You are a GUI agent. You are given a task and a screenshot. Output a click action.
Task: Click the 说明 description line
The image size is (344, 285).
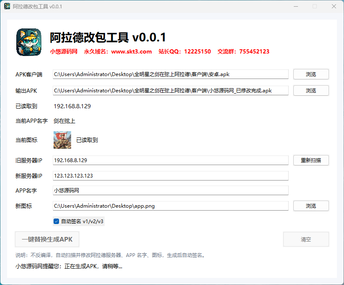111,255
